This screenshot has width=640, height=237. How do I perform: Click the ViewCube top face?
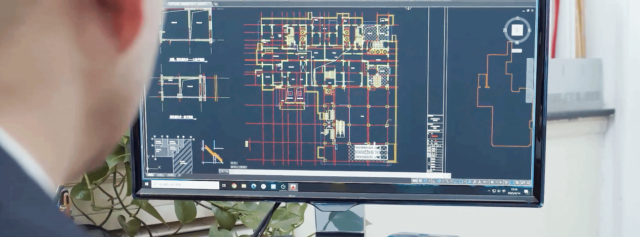coord(516,30)
